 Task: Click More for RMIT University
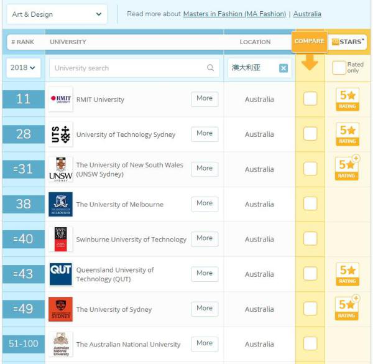pyautogui.click(x=205, y=98)
